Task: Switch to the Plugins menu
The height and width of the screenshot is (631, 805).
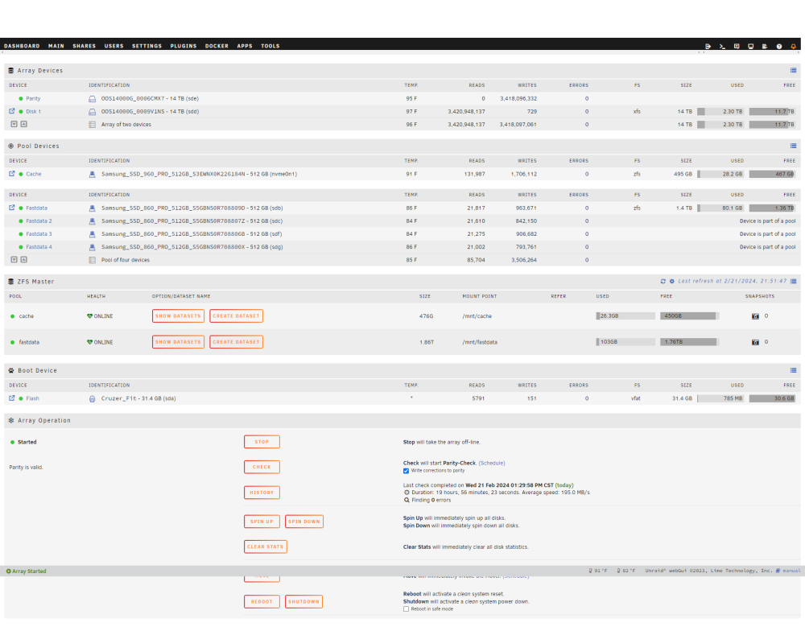Action: point(184,46)
